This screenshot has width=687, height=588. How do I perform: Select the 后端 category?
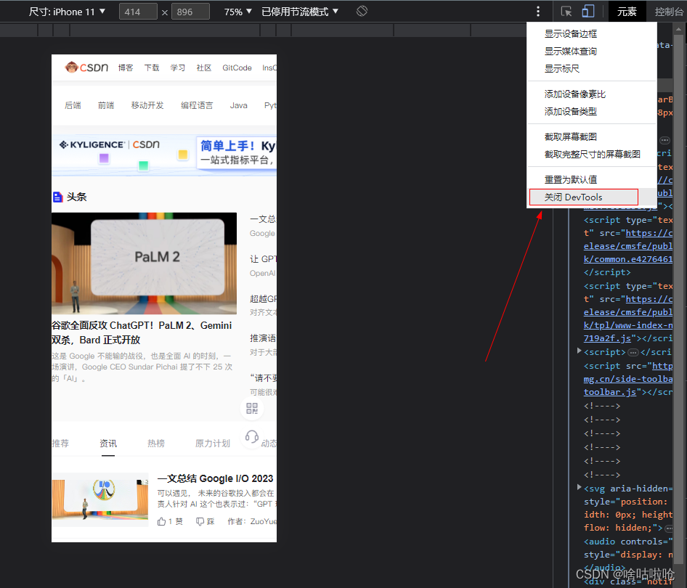(x=73, y=105)
